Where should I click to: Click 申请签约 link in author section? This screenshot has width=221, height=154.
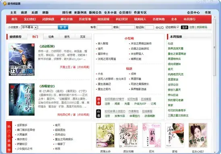[x=135, y=116]
